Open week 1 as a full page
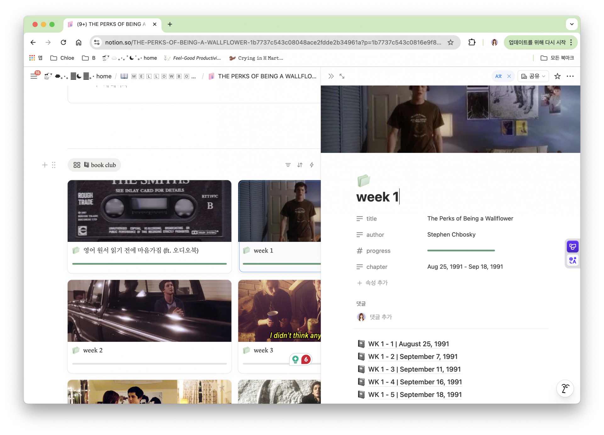604x435 pixels. (x=342, y=76)
